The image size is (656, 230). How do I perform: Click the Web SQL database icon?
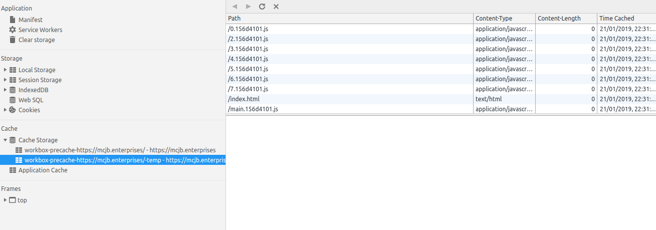[13, 100]
